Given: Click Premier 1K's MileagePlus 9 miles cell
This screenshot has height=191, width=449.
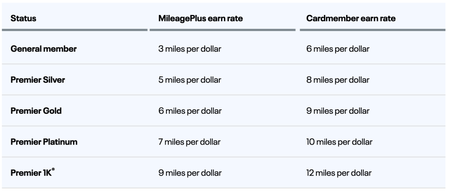Looking at the screenshot, I should click(x=189, y=173).
